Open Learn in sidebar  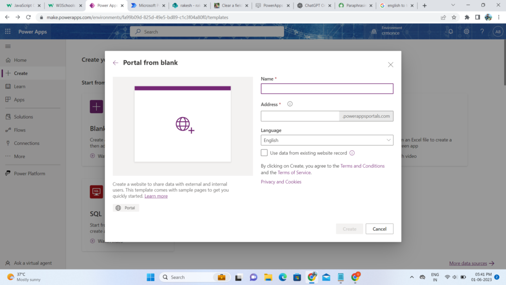coord(33,87)
